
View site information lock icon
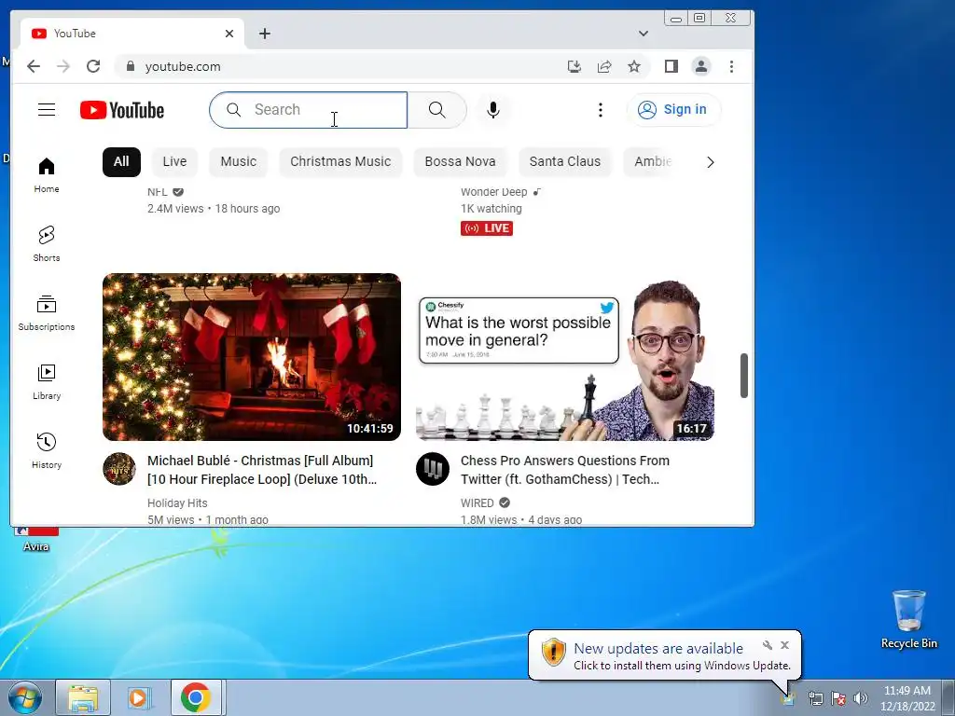click(x=130, y=66)
